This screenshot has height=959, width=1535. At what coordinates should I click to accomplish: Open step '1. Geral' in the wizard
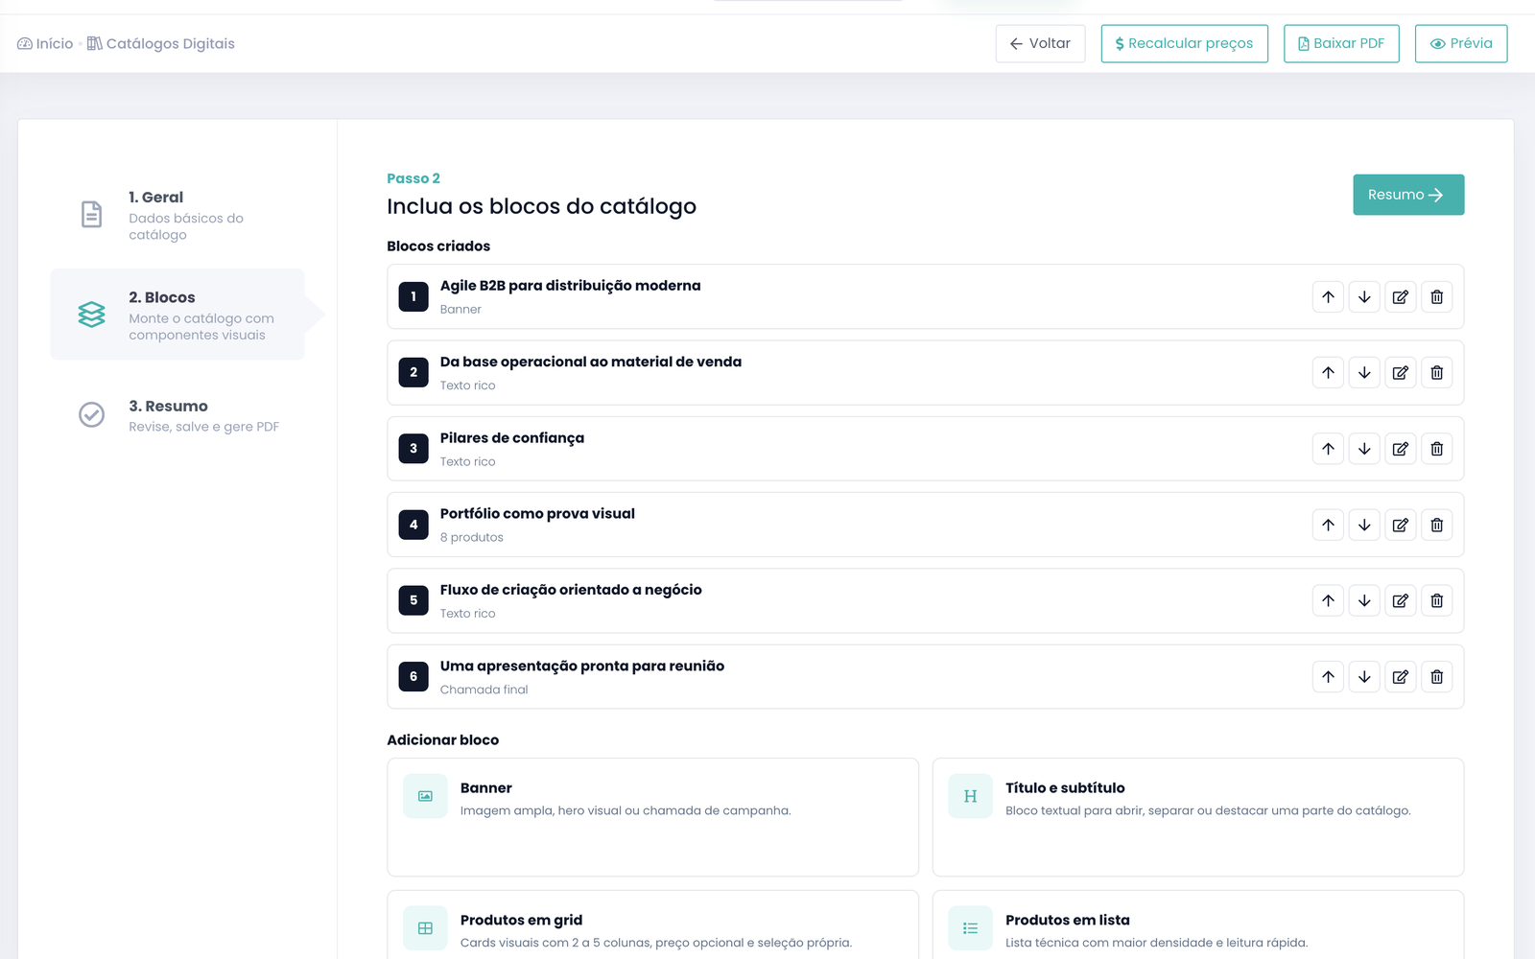[x=177, y=215]
